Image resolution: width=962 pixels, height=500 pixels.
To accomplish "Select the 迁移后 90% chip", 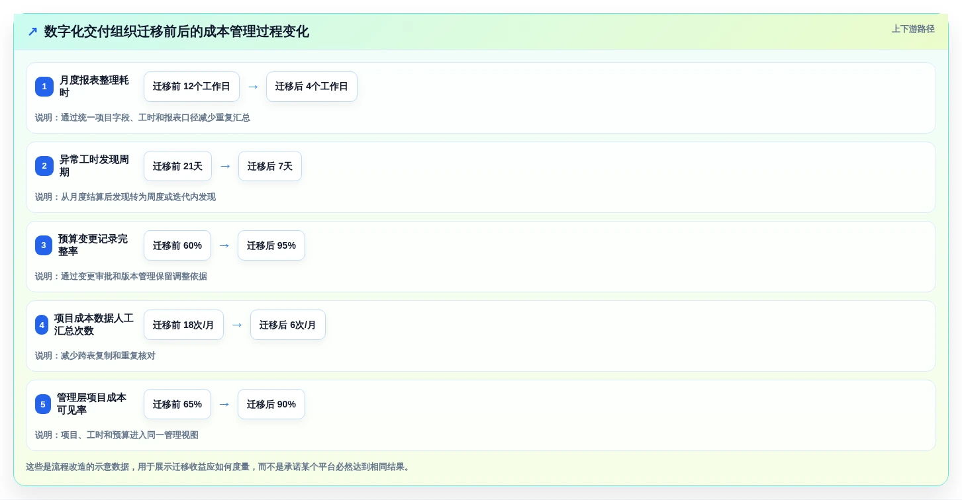I will click(271, 404).
